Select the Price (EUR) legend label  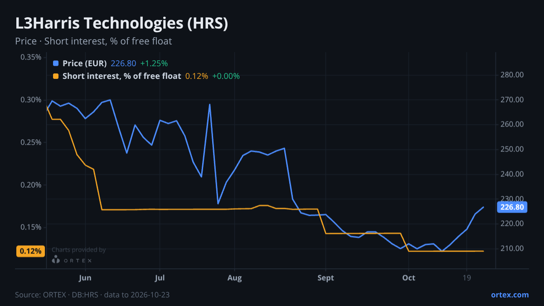tap(85, 63)
